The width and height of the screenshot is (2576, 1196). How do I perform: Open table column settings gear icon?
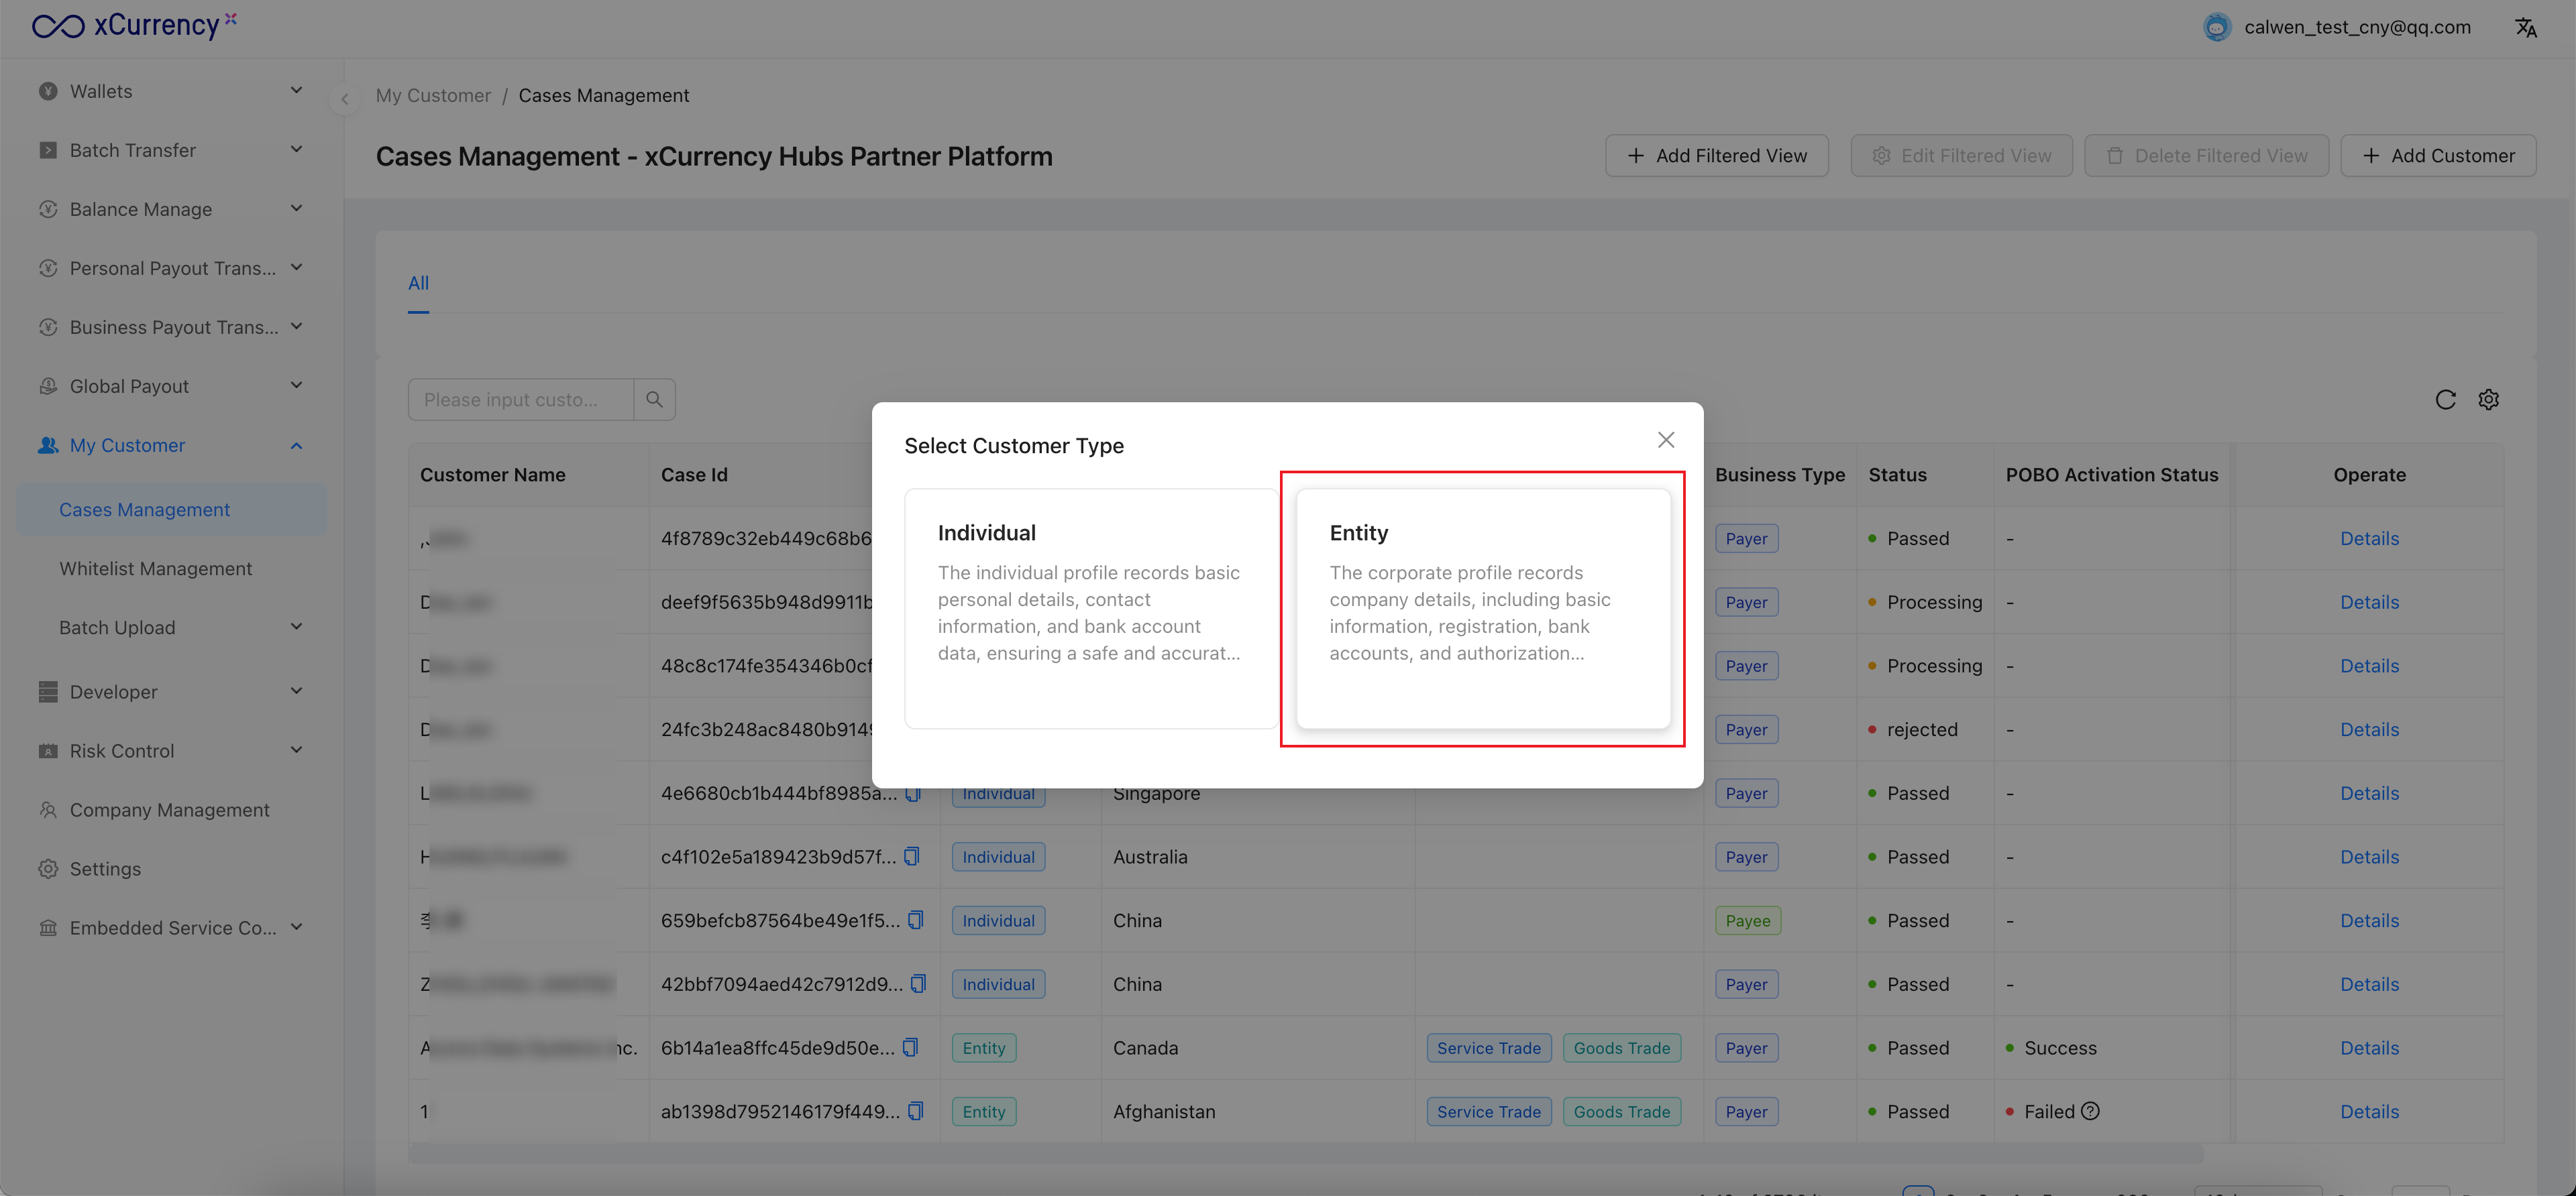pos(2488,400)
